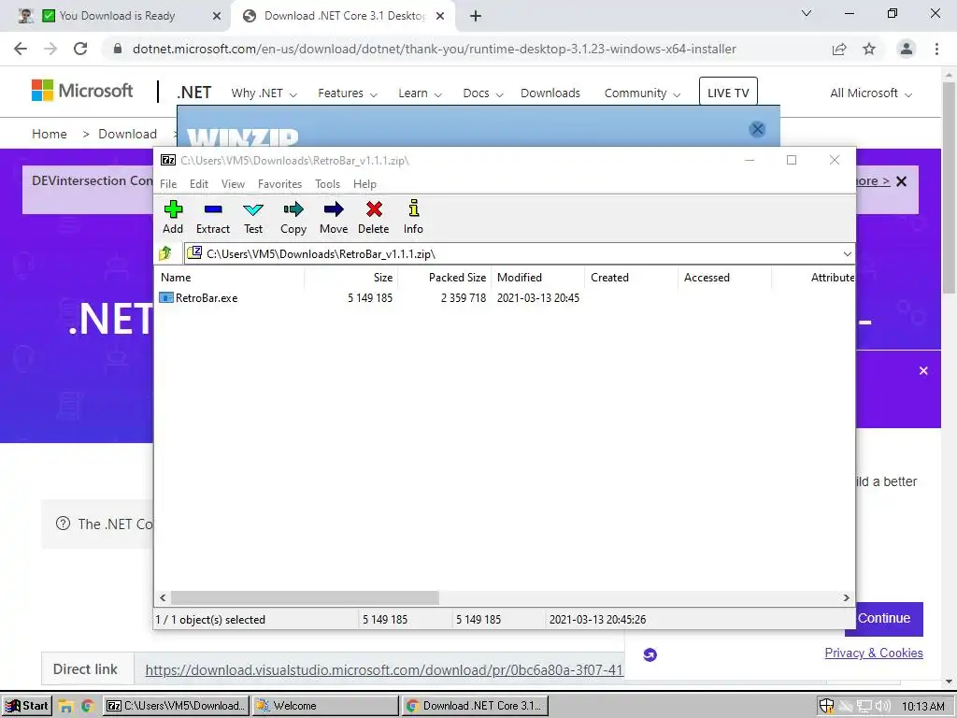The height and width of the screenshot is (718, 957).
Task: Click the Chrome address bar URL
Action: click(x=434, y=49)
